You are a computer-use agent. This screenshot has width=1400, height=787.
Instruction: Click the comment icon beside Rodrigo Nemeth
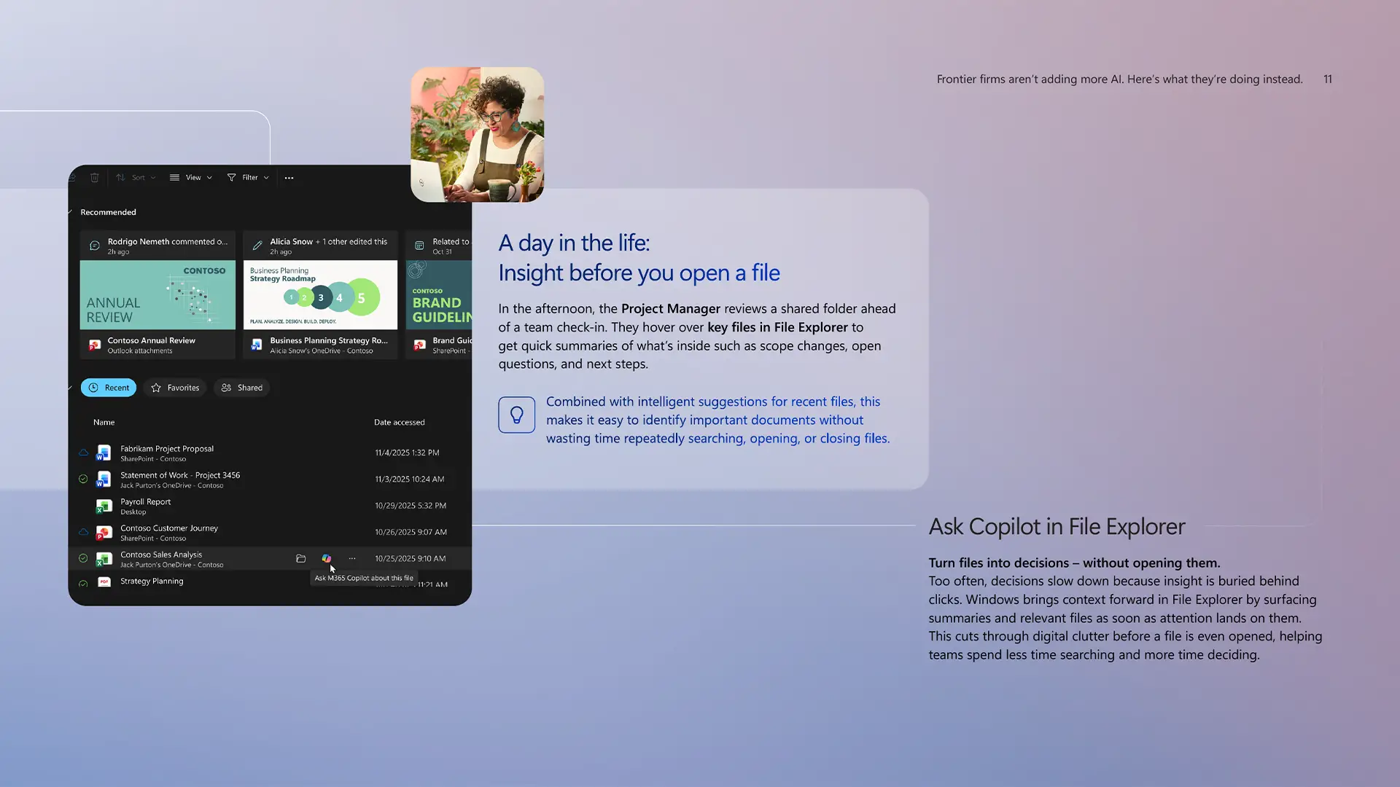[95, 246]
